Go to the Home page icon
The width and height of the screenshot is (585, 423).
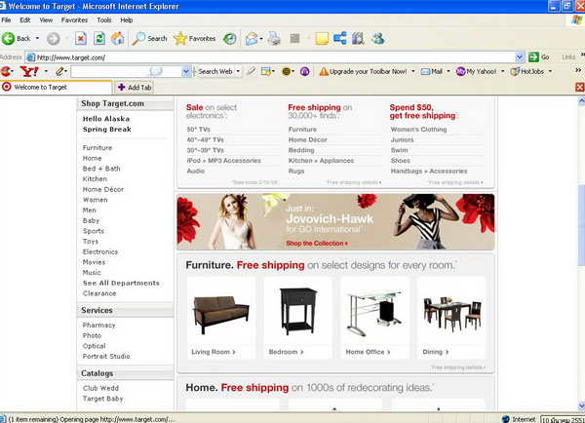point(118,38)
